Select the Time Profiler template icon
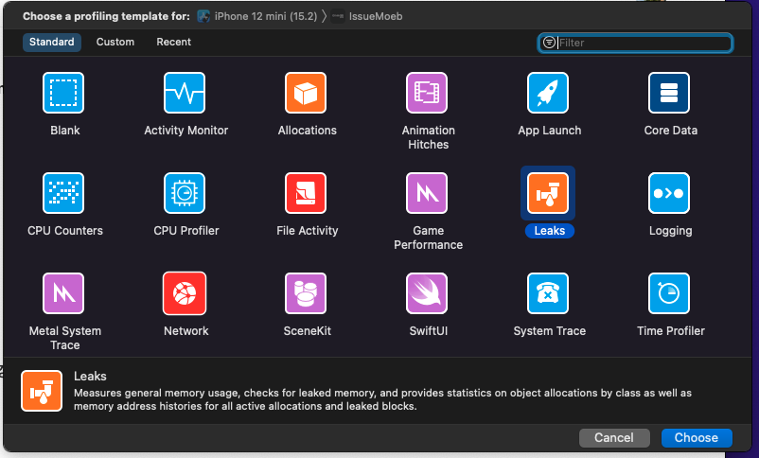 click(x=669, y=293)
